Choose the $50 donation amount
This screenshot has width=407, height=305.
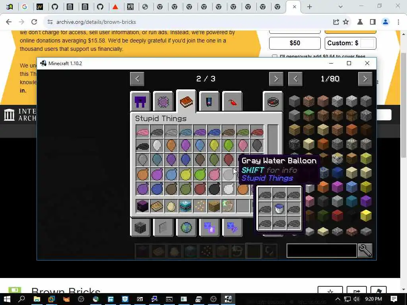pos(295,43)
